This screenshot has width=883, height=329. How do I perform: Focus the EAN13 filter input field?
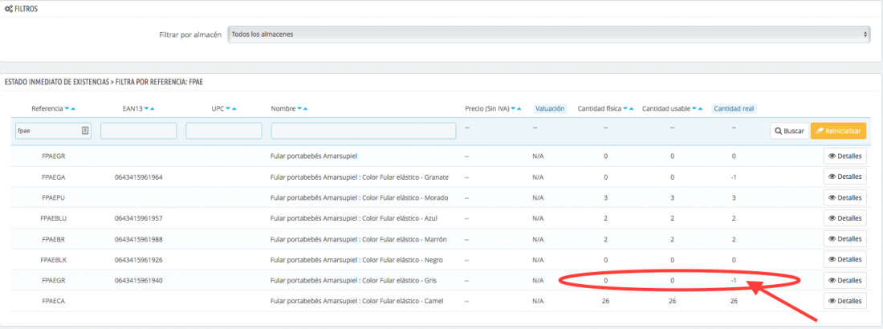click(139, 131)
